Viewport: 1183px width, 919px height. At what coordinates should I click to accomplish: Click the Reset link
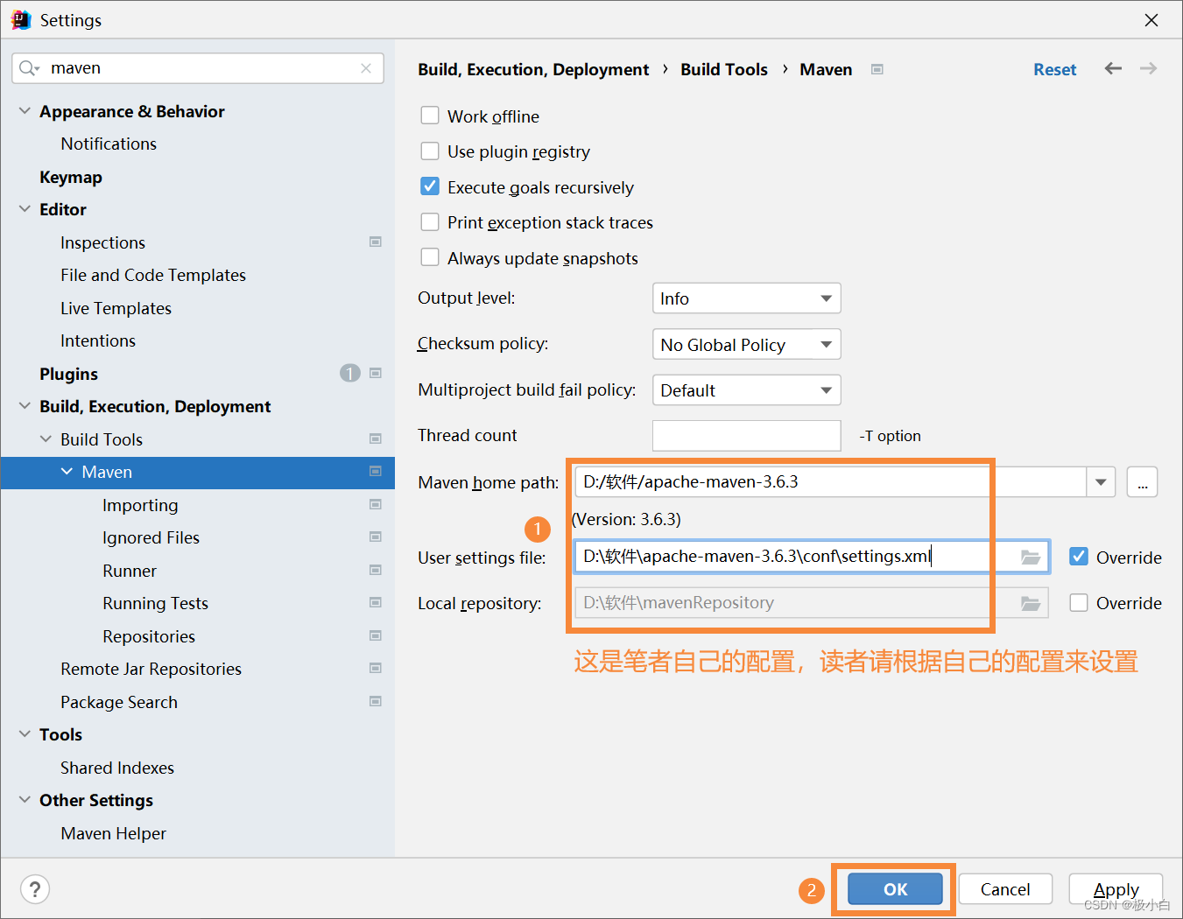pos(1054,69)
